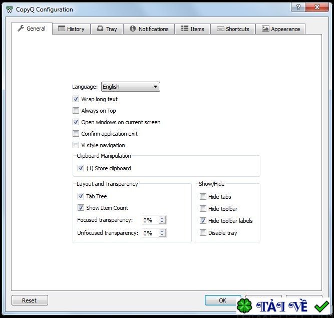
Task: Click the Appearance picture icon
Action: click(265, 29)
